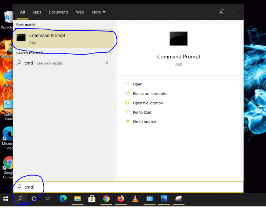Switch to the Web search tab

tap(80, 12)
